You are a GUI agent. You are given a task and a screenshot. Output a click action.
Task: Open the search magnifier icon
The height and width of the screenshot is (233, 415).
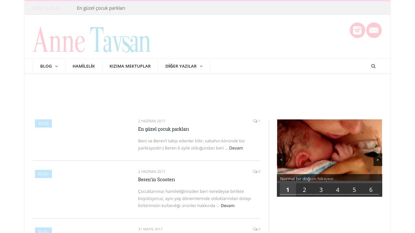pos(373,66)
